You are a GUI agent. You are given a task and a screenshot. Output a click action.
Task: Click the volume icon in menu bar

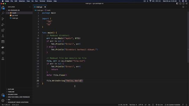pos(153,1)
